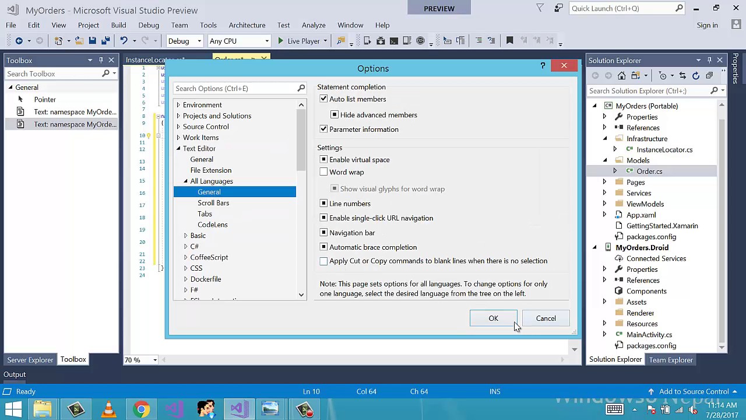Expand the Source Control options node

[178, 127]
